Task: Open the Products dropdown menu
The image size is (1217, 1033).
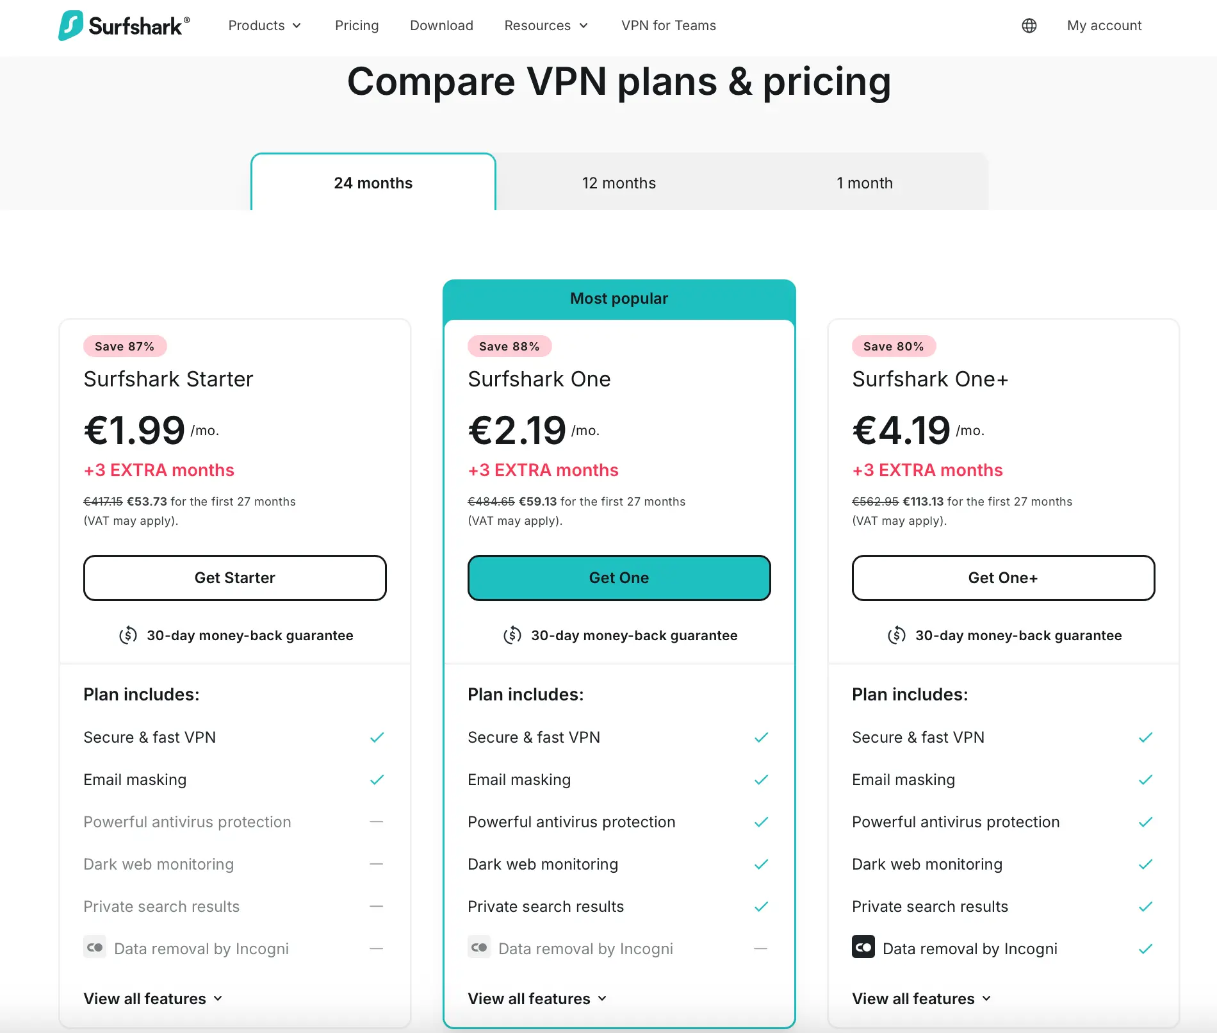Action: pyautogui.click(x=265, y=26)
